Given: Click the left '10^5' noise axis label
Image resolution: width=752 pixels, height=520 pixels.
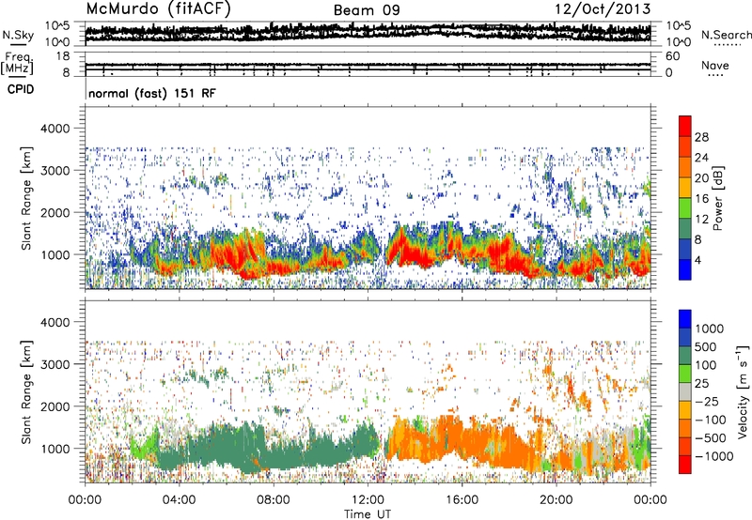Looking at the screenshot, I should pyautogui.click(x=57, y=26).
